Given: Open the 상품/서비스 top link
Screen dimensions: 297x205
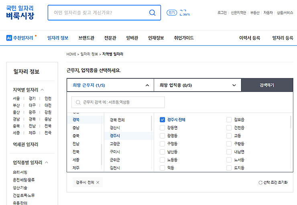Looking at the screenshot, I should click(x=285, y=13).
